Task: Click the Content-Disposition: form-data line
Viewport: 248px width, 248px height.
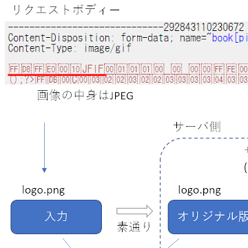Action: tap(128, 38)
